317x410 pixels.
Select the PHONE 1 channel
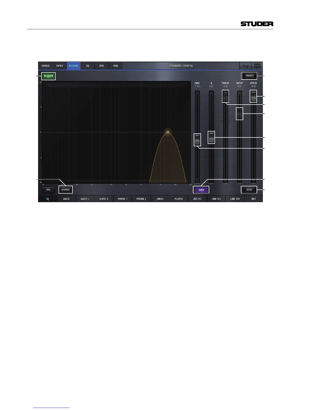click(123, 199)
